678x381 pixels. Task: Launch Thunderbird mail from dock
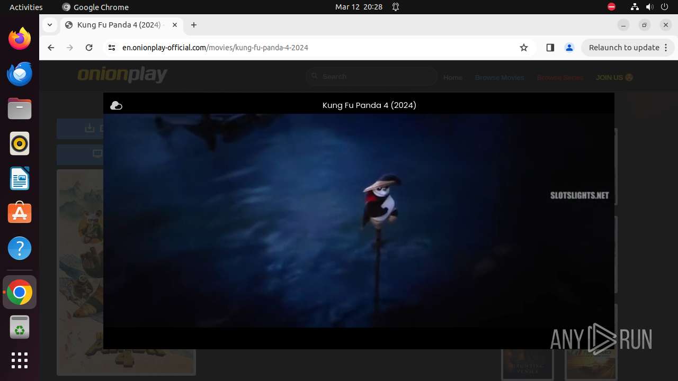[20, 74]
